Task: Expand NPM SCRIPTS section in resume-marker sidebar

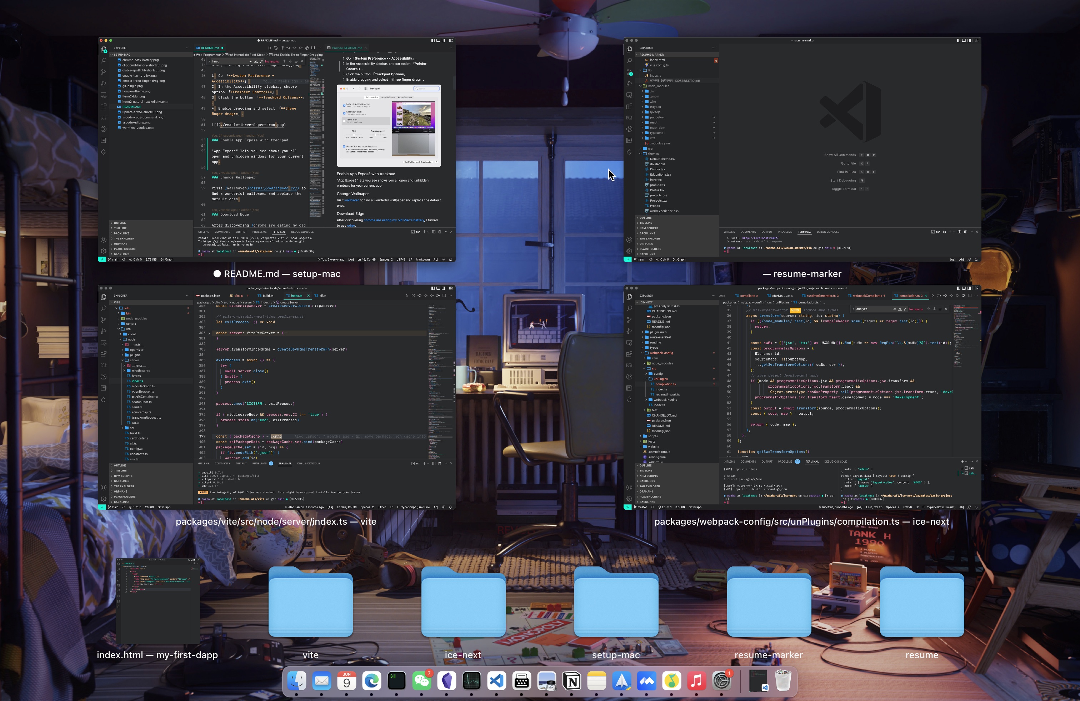Action: coord(649,228)
